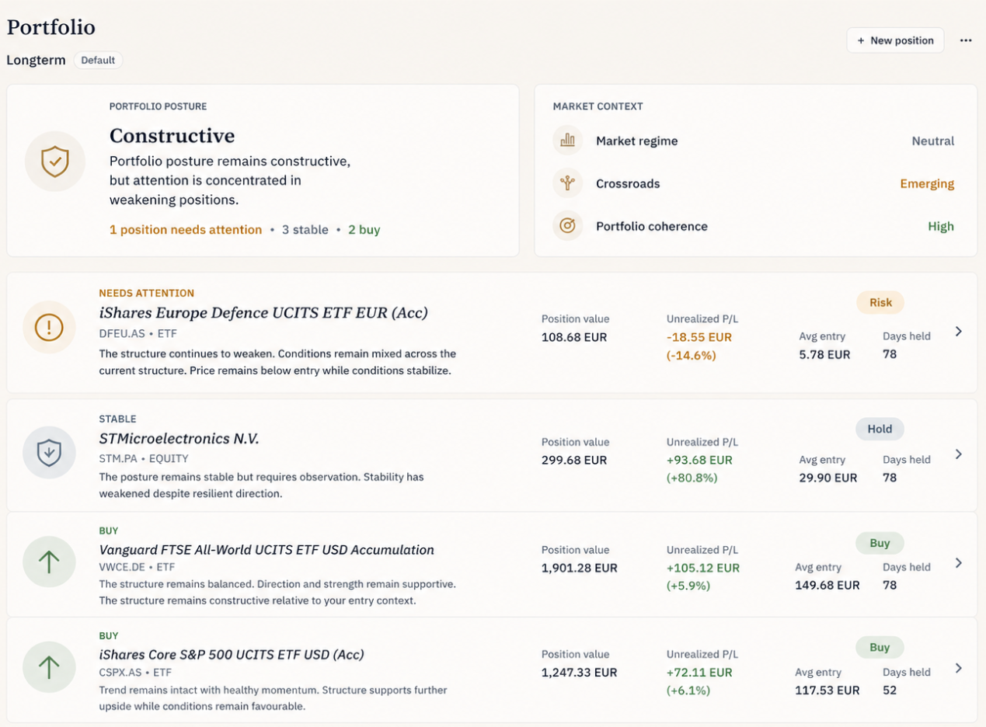Click the Constructive posture heading
Image resolution: width=986 pixels, height=727 pixels.
172,136
